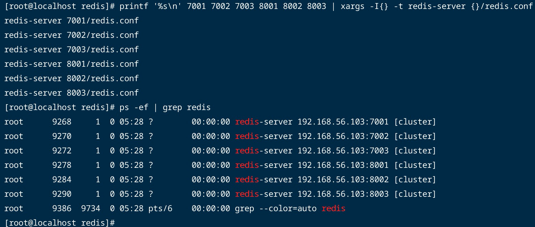Click the echoed line 'redis-server 8002/redis.conf'

71,78
